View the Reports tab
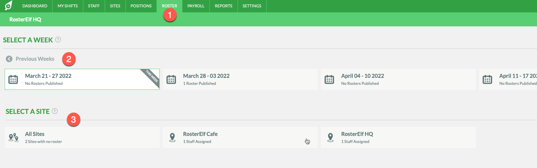 point(223,6)
